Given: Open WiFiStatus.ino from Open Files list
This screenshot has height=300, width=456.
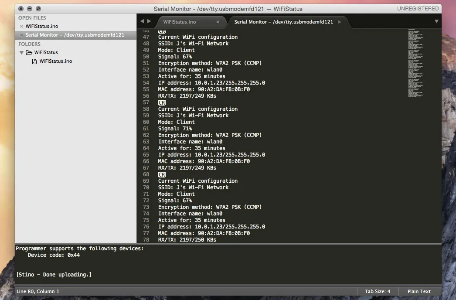Looking at the screenshot, I should [42, 27].
